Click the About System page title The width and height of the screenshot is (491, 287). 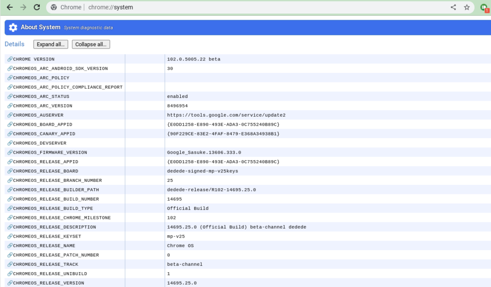coord(40,27)
